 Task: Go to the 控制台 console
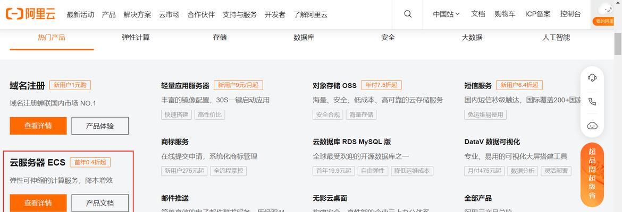pos(570,14)
